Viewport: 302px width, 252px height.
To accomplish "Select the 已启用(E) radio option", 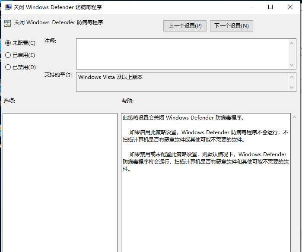I will point(20,55).
